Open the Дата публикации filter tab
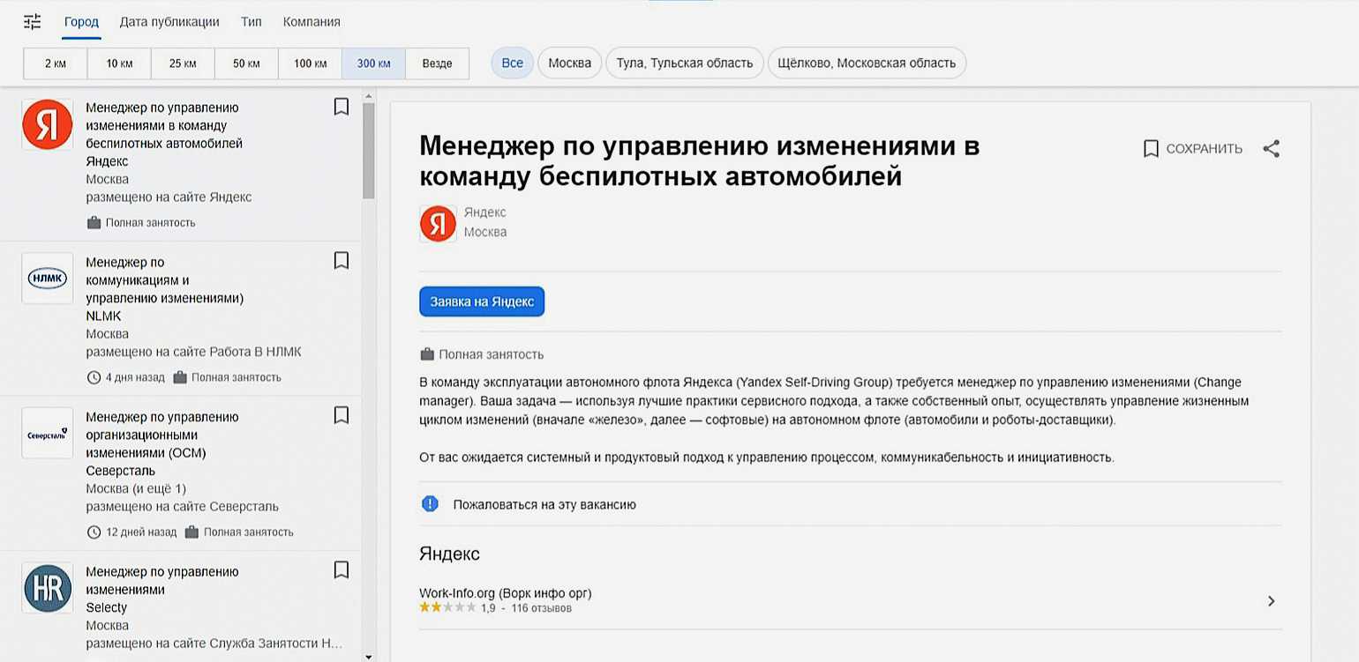 [x=170, y=22]
